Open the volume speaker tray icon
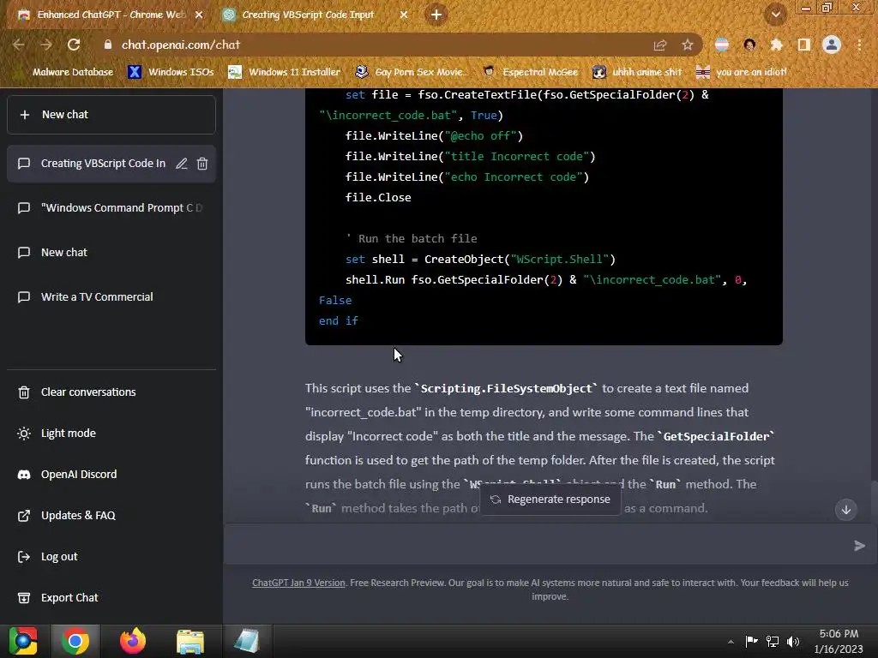The height and width of the screenshot is (658, 878). pyautogui.click(x=793, y=641)
